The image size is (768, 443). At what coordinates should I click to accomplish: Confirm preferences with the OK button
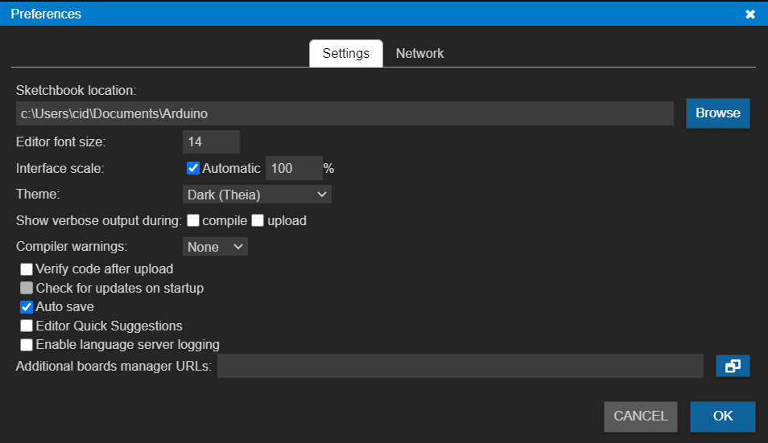coord(722,416)
